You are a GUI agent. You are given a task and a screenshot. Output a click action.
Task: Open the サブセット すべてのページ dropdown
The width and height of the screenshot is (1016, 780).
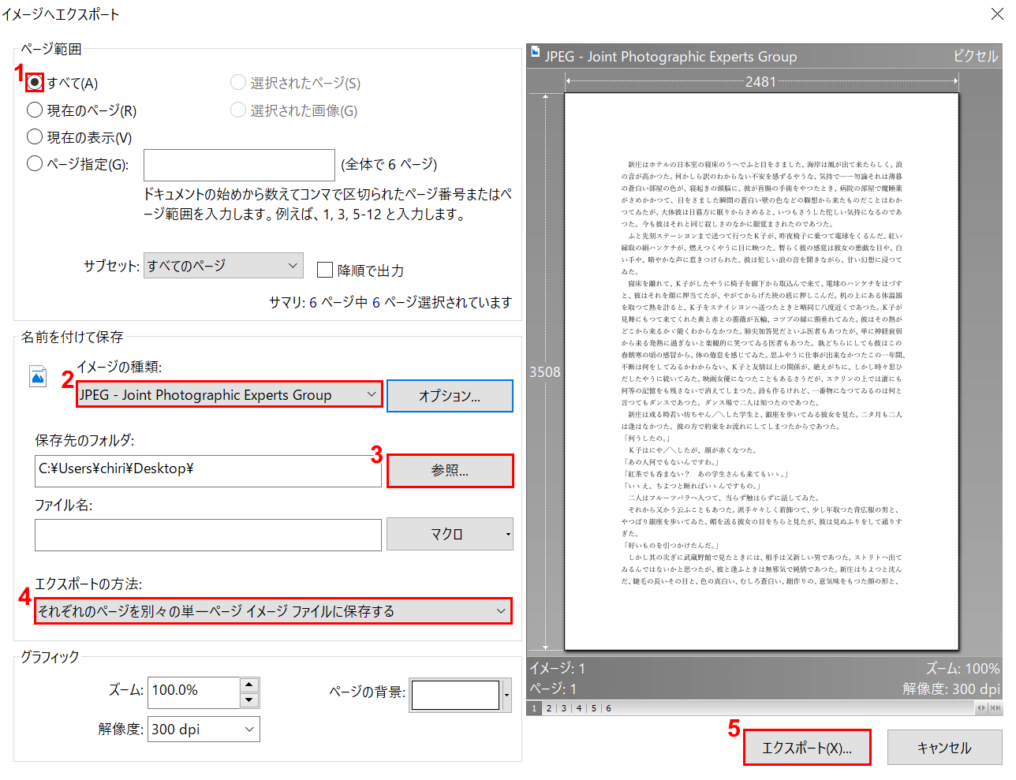(x=223, y=266)
